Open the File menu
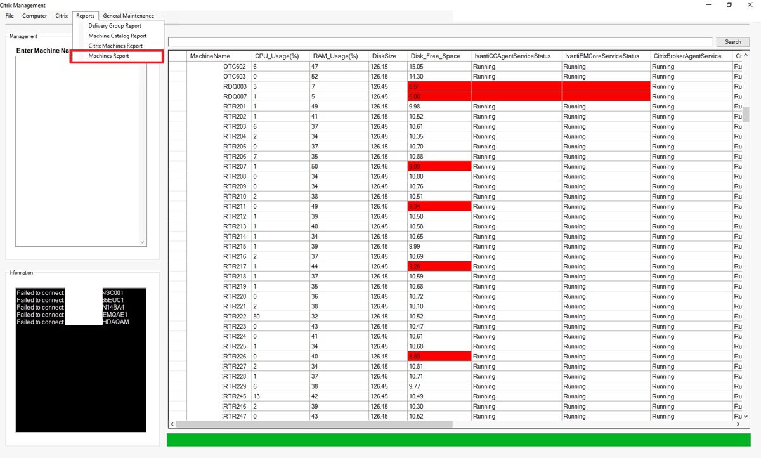The width and height of the screenshot is (761, 458). (x=10, y=16)
